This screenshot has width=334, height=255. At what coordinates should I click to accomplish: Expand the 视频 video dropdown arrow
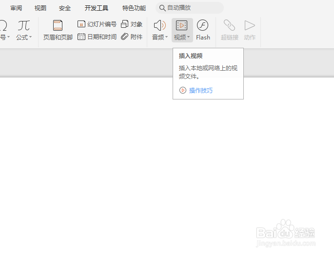click(189, 37)
